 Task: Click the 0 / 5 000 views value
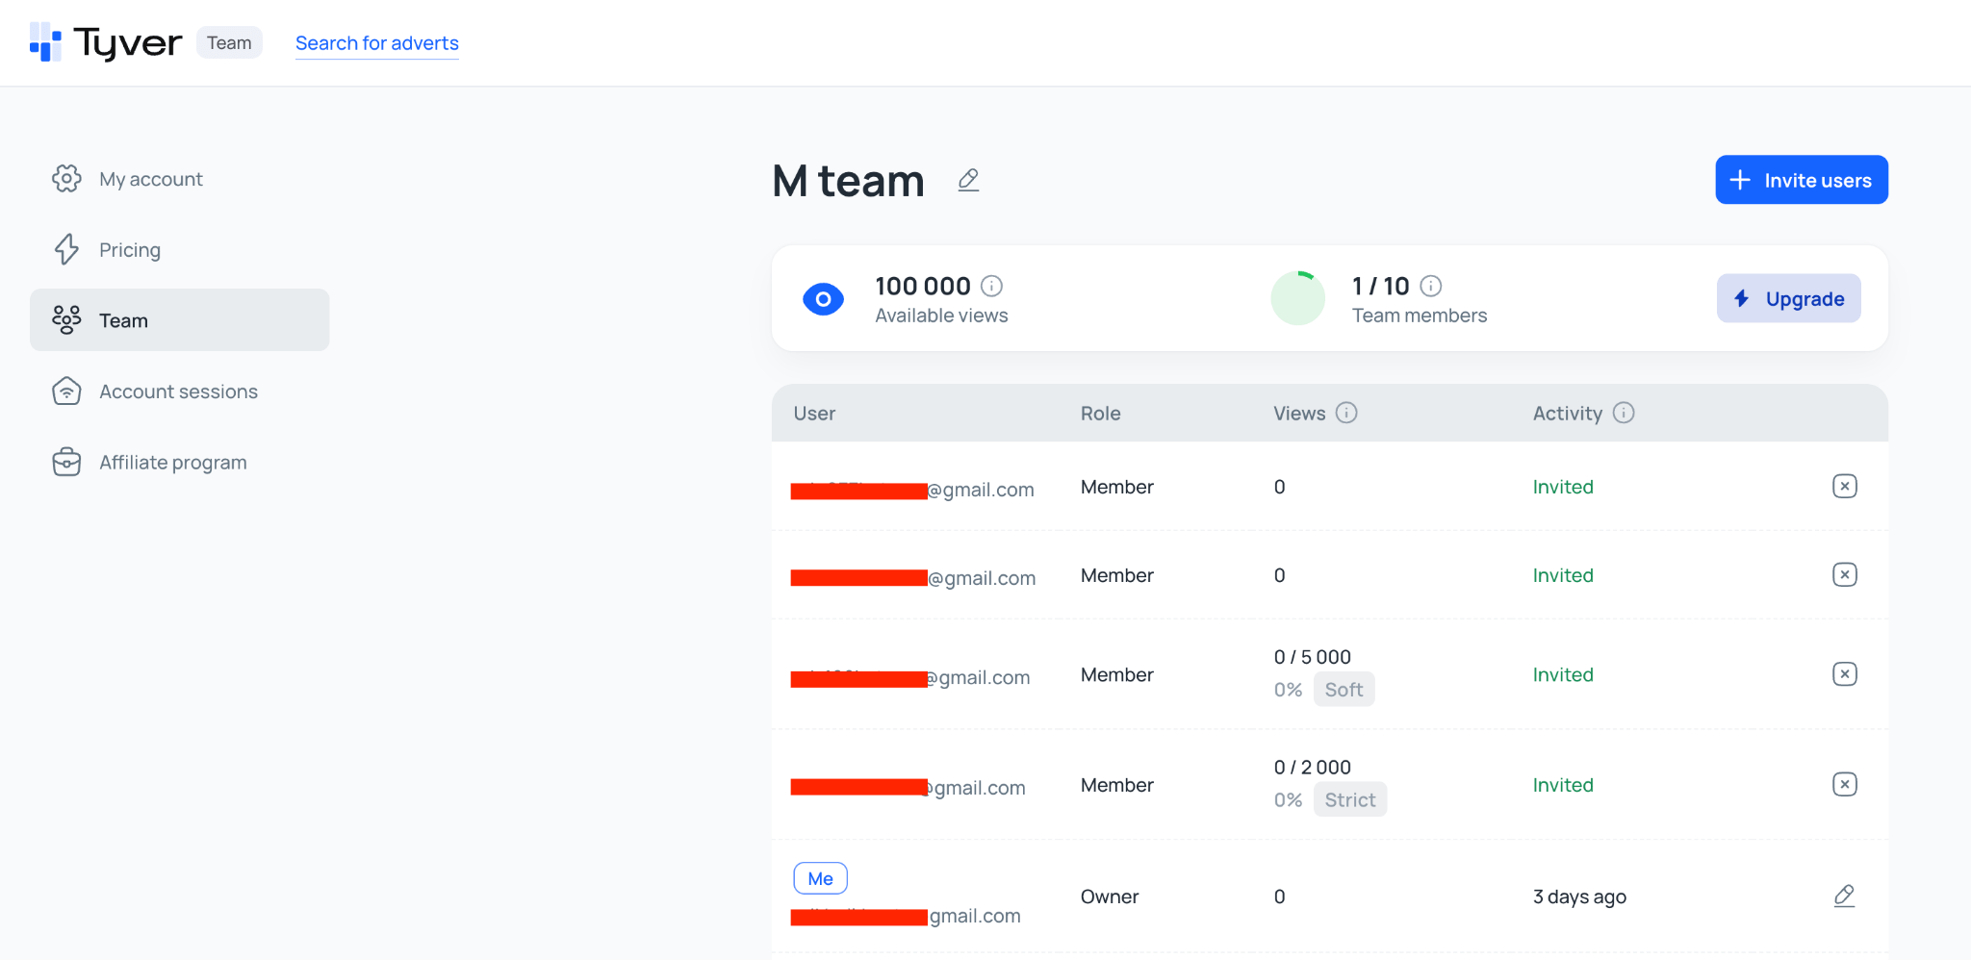tap(1312, 657)
